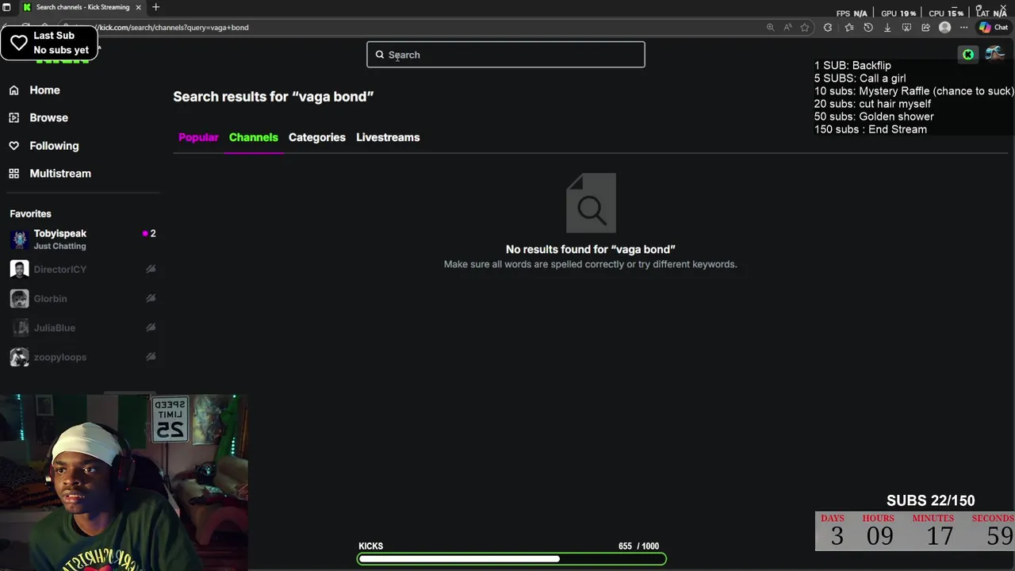Toggle read aloud in the address bar
The width and height of the screenshot is (1015, 571).
pos(787,28)
